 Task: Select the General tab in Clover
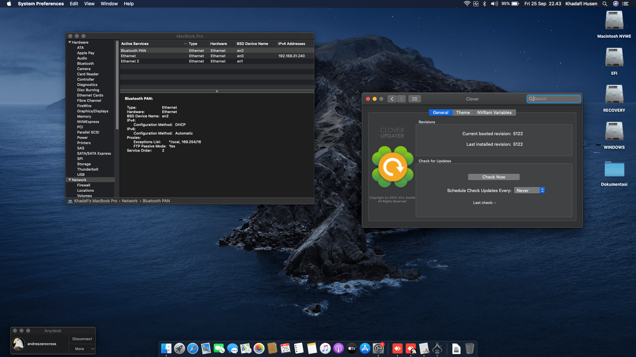(441, 112)
